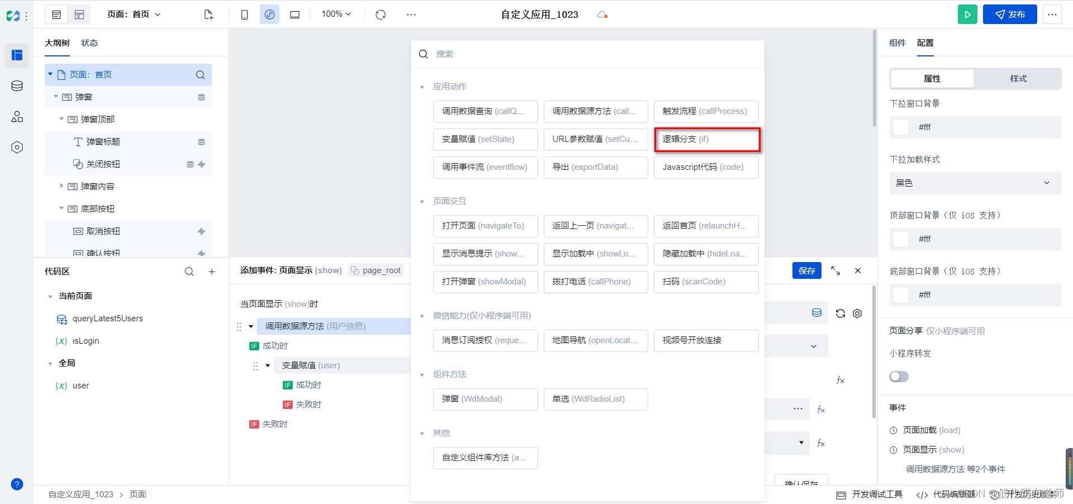Search within the 页面: 首页 outline row
This screenshot has width=1073, height=504.
coord(200,75)
